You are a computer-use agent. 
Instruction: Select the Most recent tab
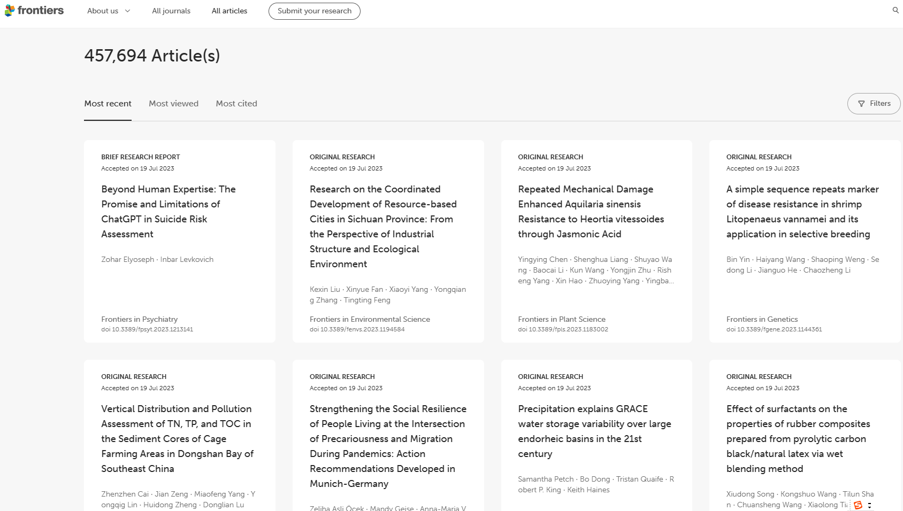pyautogui.click(x=108, y=104)
